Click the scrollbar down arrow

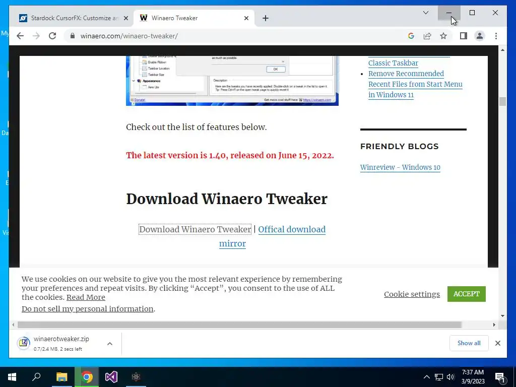[x=502, y=315]
